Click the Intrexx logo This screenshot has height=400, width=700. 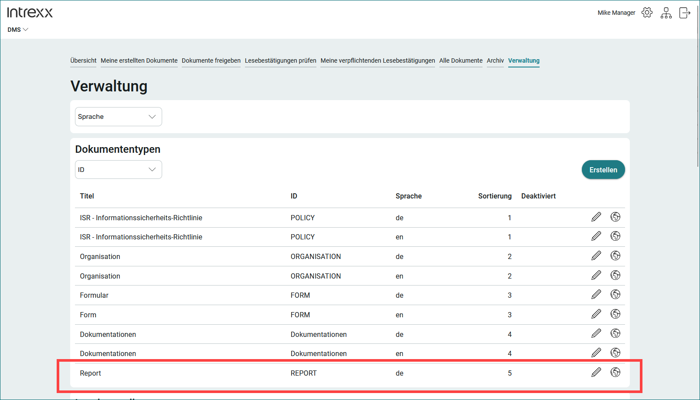click(x=30, y=12)
